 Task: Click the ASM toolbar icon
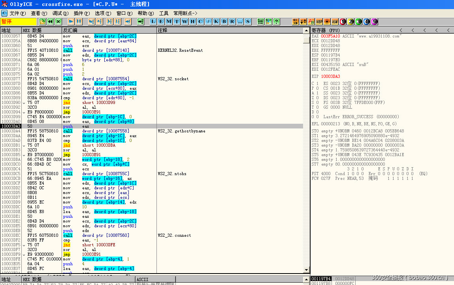[x=335, y=21]
